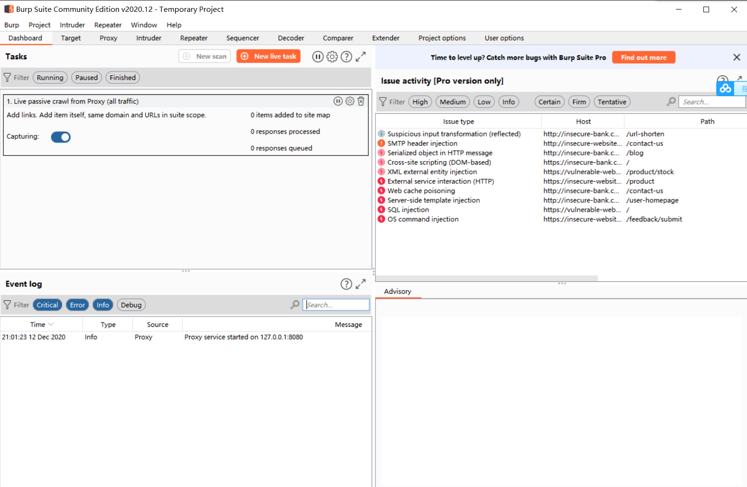Click XML external entity injection severity icon
Viewport: 747px width, 487px height.
pos(381,171)
